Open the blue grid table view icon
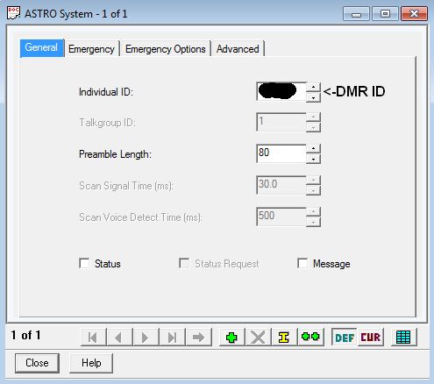This screenshot has width=434, height=384. point(403,338)
